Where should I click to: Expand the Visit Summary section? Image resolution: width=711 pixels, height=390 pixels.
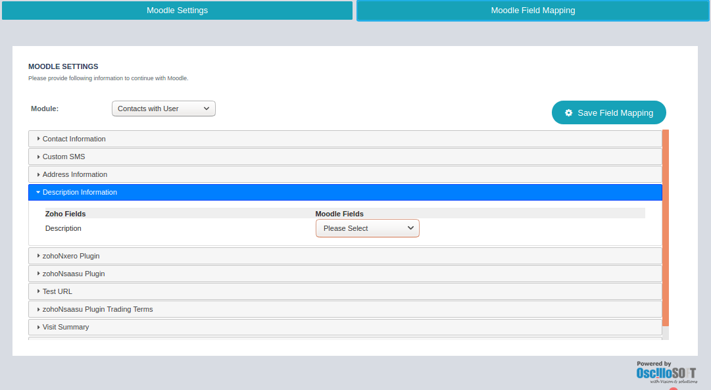(x=345, y=327)
